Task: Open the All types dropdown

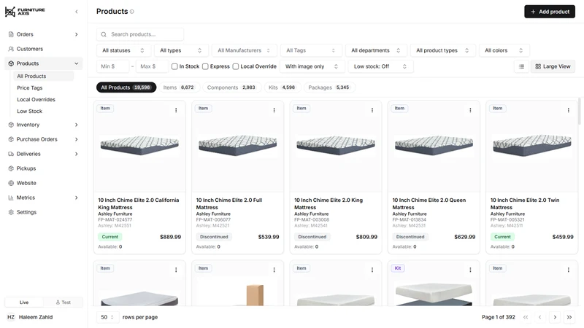Action: point(180,50)
